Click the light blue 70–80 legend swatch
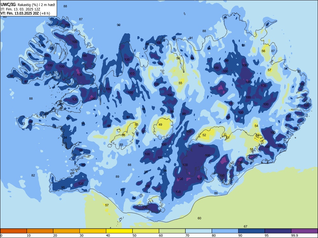The height and width of the screenshot is (238, 318). pos(198,231)
